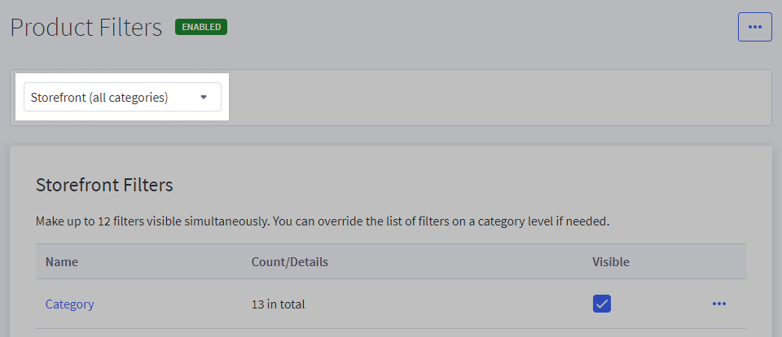Open the Product Filters more actions menu
The height and width of the screenshot is (337, 782).
754,27
